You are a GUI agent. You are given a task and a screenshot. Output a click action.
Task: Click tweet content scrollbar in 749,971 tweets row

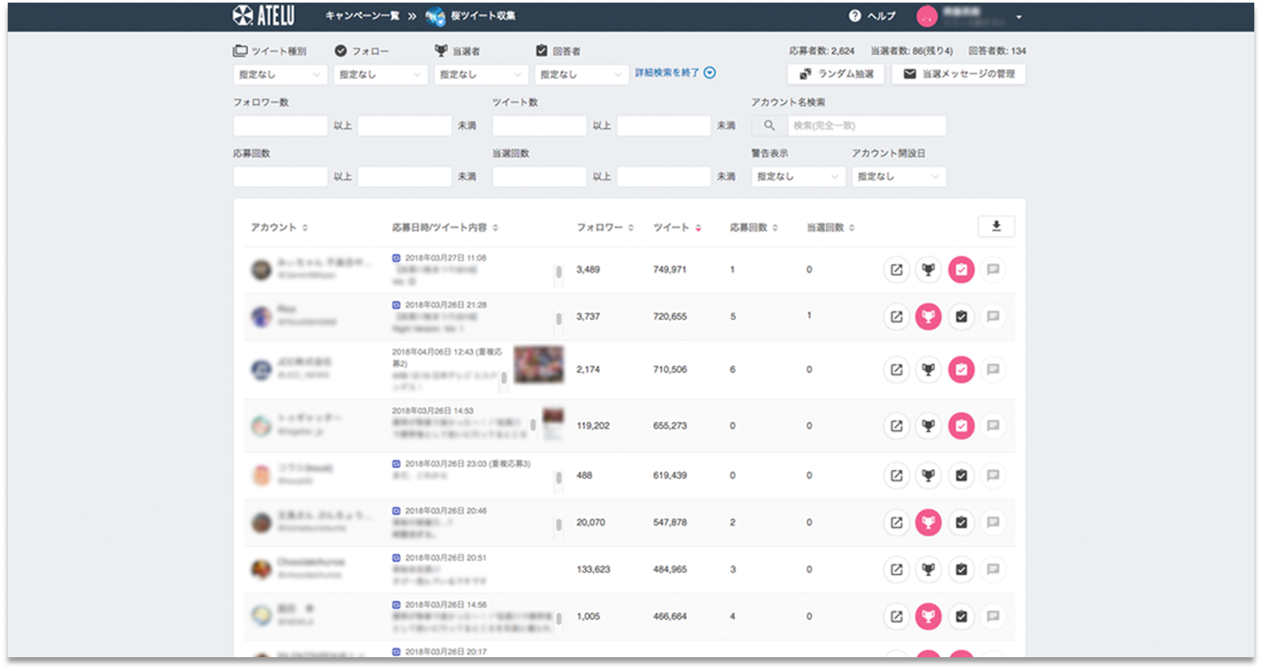(559, 273)
